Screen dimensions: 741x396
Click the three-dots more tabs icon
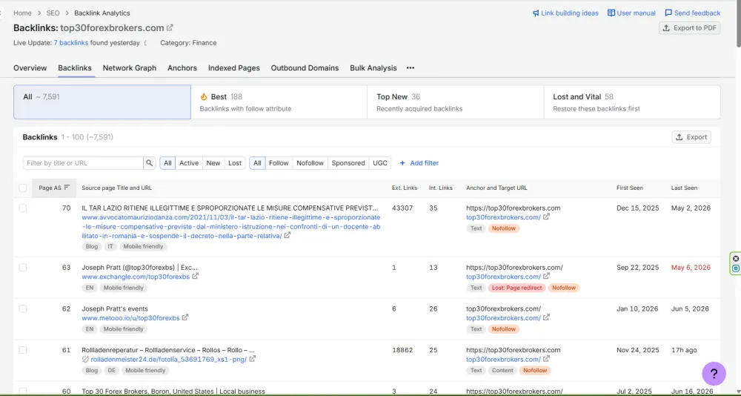click(x=411, y=67)
